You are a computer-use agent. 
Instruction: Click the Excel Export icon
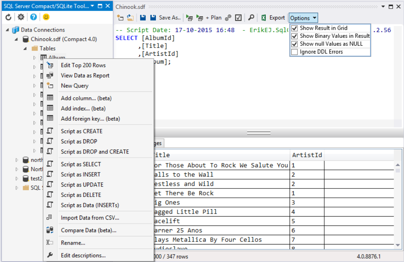(x=264, y=18)
